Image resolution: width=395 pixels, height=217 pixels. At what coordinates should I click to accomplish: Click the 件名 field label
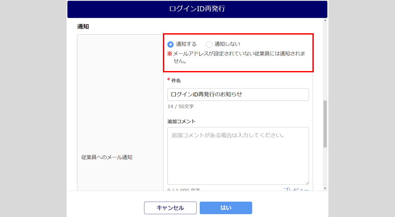[176, 80]
